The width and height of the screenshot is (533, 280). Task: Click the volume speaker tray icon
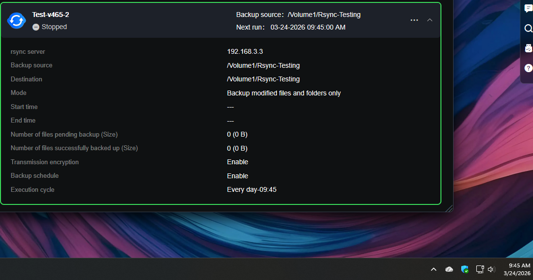(491, 269)
